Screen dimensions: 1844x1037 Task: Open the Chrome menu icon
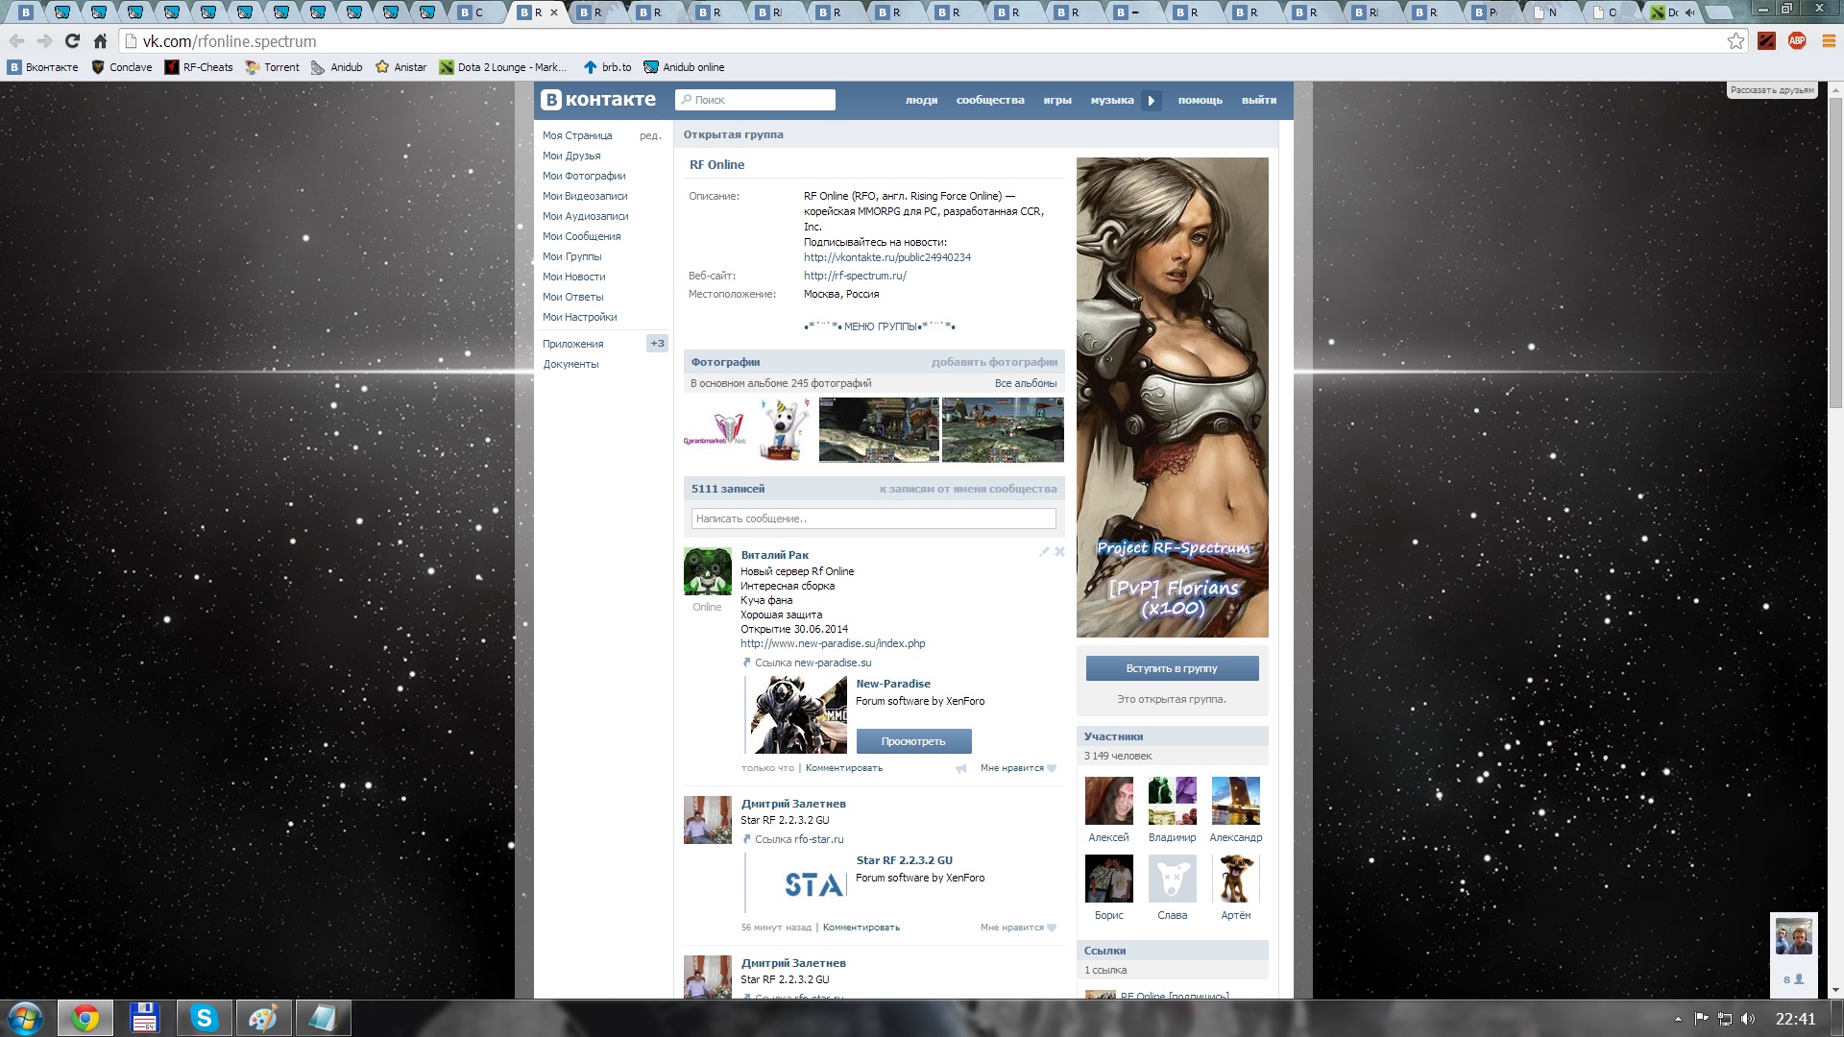click(x=1829, y=41)
